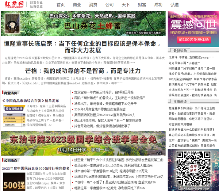219x191 pixels.
Task: Click the QR code image
Action: (x=193, y=169)
